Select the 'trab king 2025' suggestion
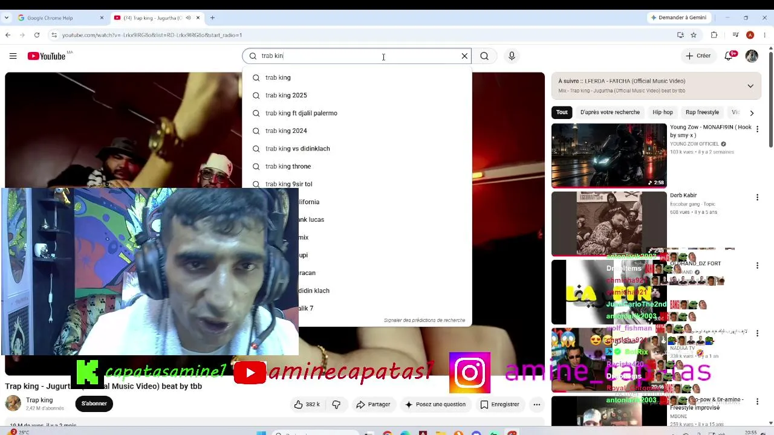This screenshot has width=774, height=435. (x=357, y=95)
